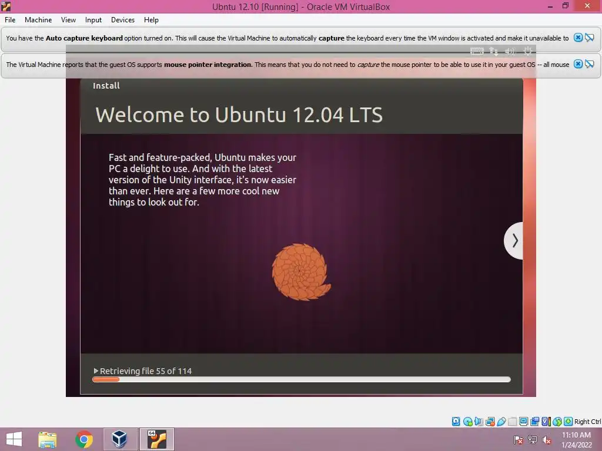The height and width of the screenshot is (451, 602).
Task: Click the Welcome to Ubuntu 12.04 LTS heading
Action: (239, 115)
